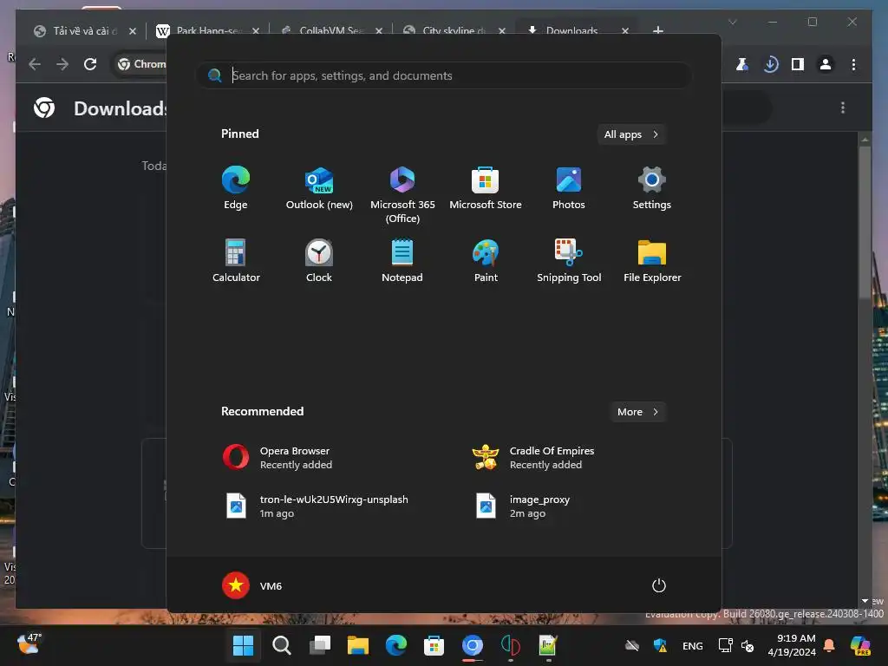Open Chrome Labs flask icon
Viewport: 888px width, 666px height.
(x=742, y=64)
